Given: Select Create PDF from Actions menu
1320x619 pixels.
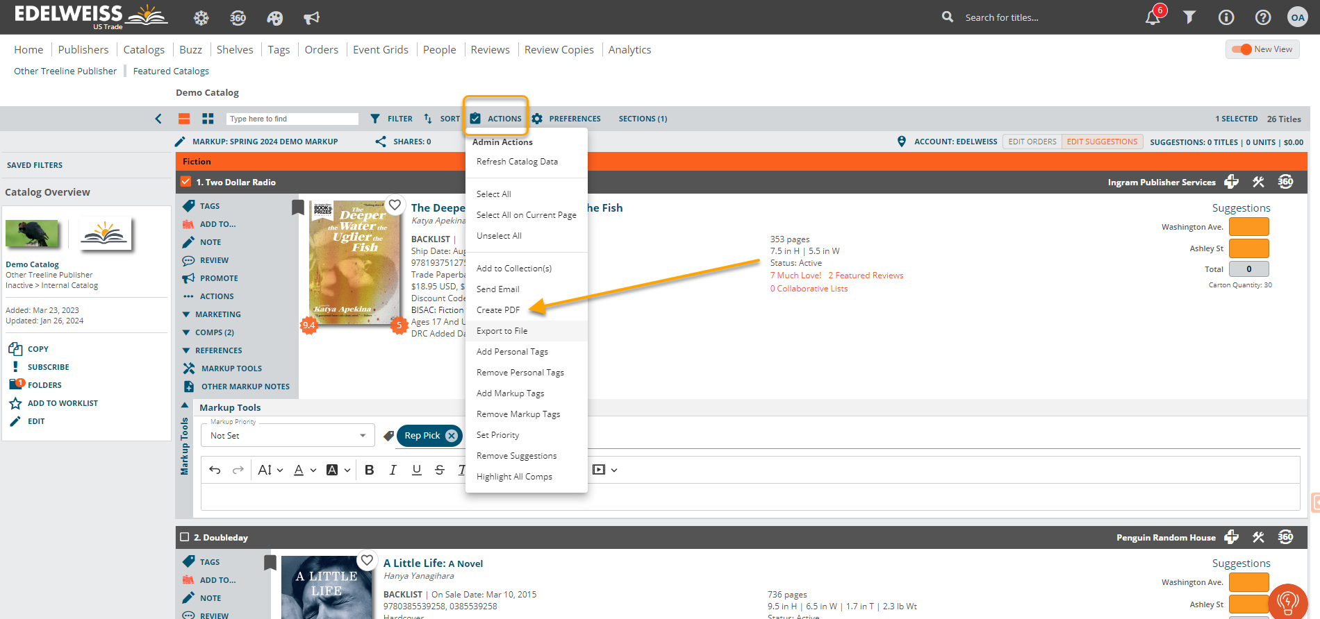Looking at the screenshot, I should [498, 310].
